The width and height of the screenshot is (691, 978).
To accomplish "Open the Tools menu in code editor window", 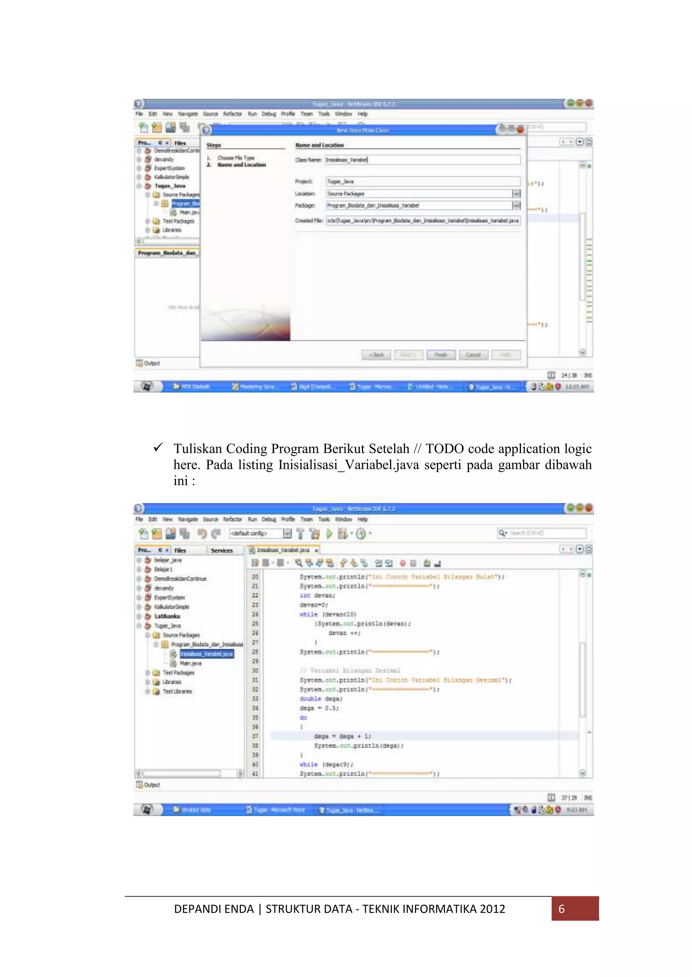I will click(x=324, y=519).
